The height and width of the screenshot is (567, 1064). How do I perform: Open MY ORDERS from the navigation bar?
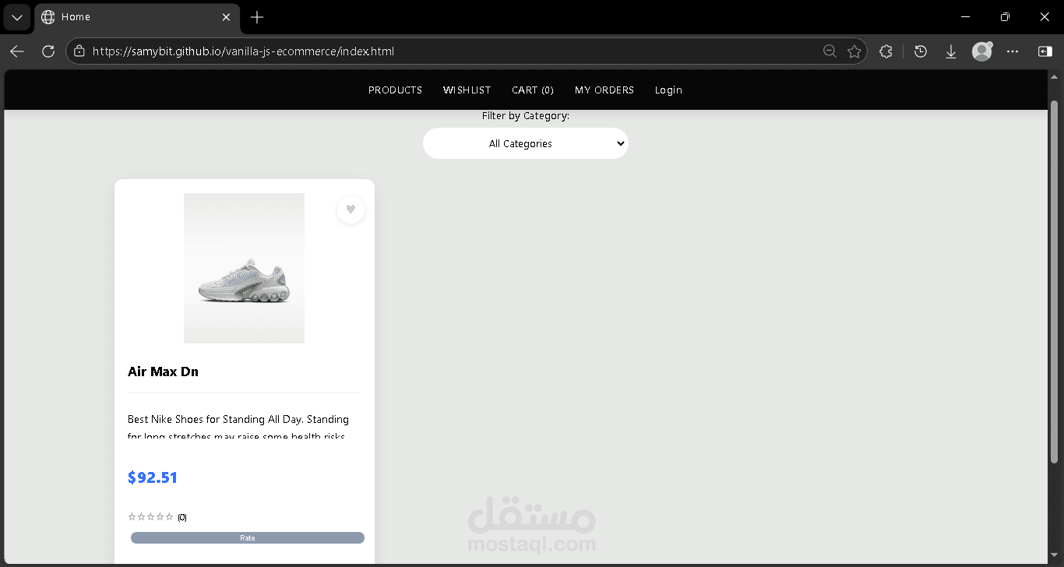click(x=604, y=90)
